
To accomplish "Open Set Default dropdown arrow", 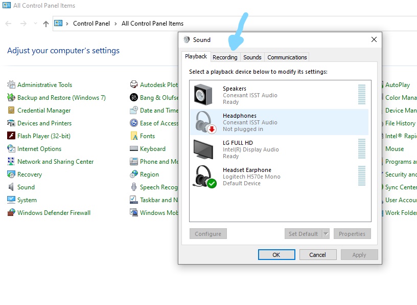I will coord(326,233).
